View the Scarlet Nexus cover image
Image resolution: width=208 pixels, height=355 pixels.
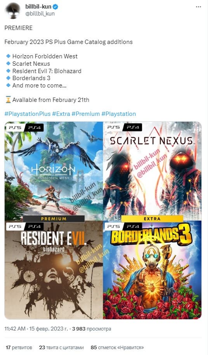[x=153, y=171]
